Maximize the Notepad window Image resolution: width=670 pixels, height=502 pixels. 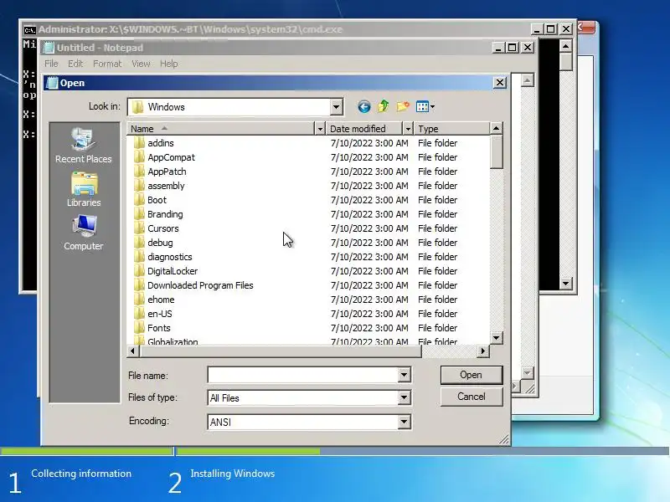point(513,48)
